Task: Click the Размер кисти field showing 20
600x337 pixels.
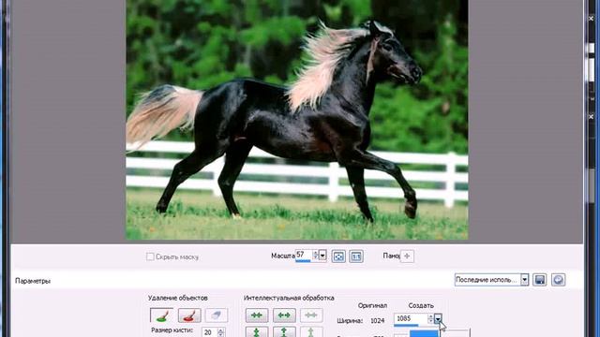Action: coord(209,332)
